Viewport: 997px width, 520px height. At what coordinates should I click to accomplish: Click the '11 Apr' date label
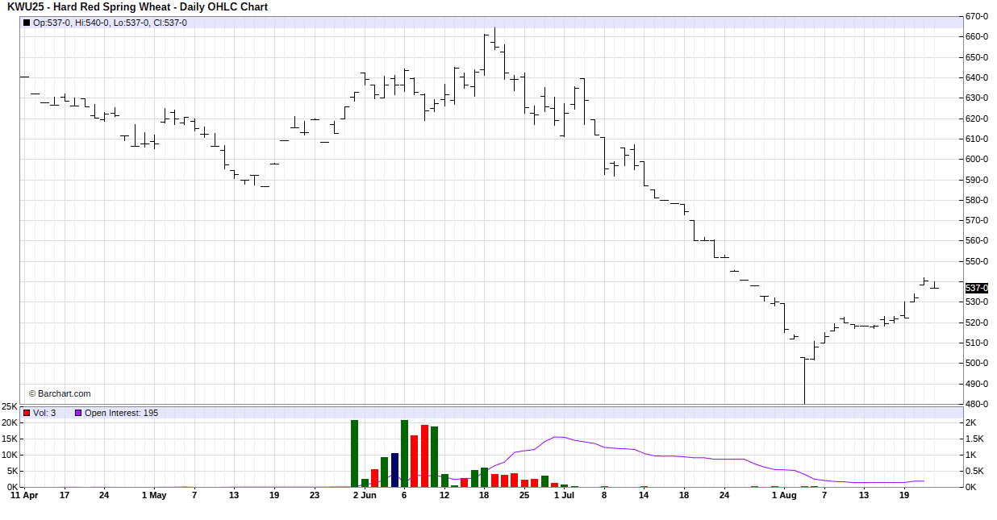pos(24,496)
